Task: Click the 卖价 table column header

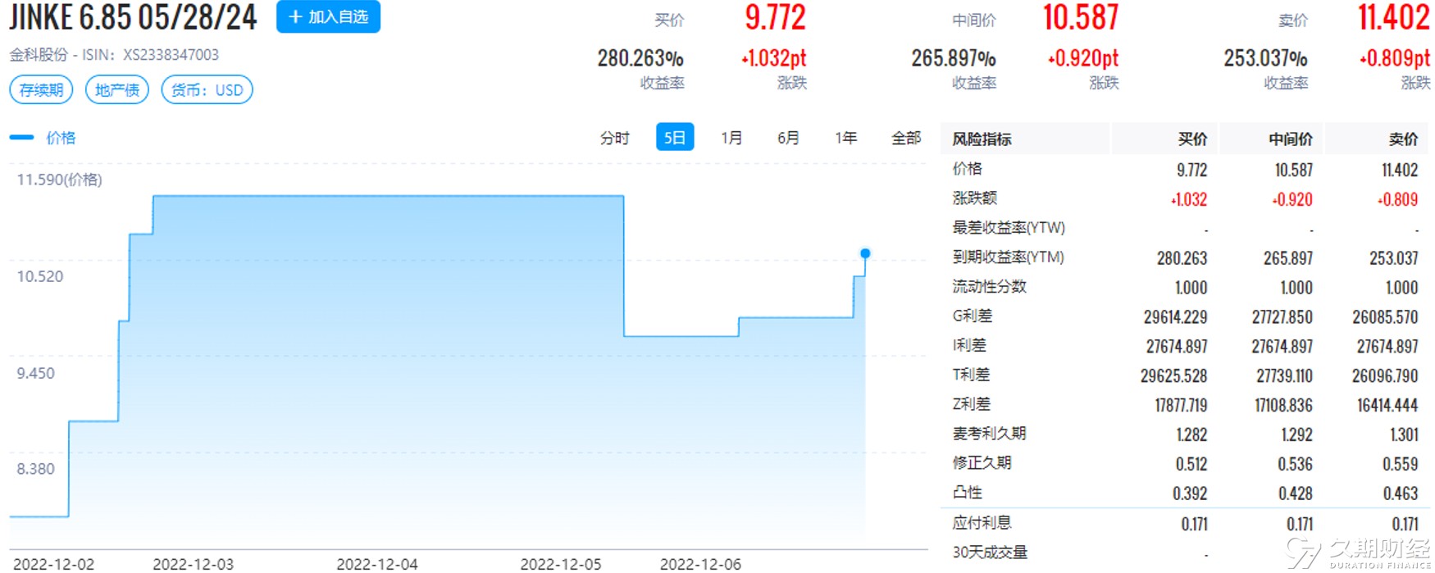Action: [1403, 139]
